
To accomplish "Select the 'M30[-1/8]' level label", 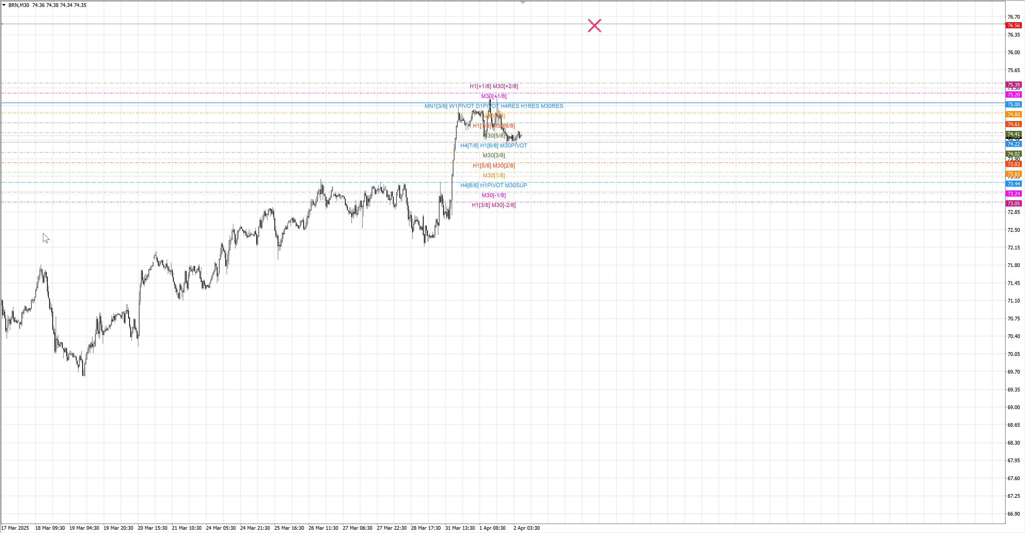I will 493,195.
